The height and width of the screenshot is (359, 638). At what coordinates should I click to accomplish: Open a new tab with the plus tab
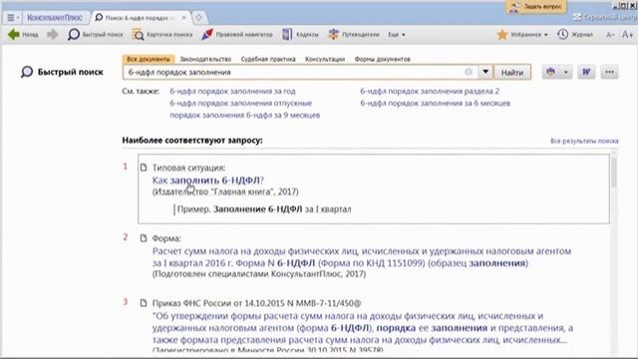pyautogui.click(x=198, y=18)
